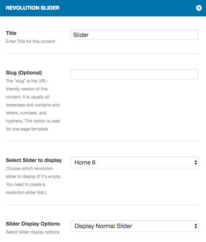Viewport: 206px width, 242px height.
Task: Open the "Home 6" slider dropdown
Action: pos(135,162)
